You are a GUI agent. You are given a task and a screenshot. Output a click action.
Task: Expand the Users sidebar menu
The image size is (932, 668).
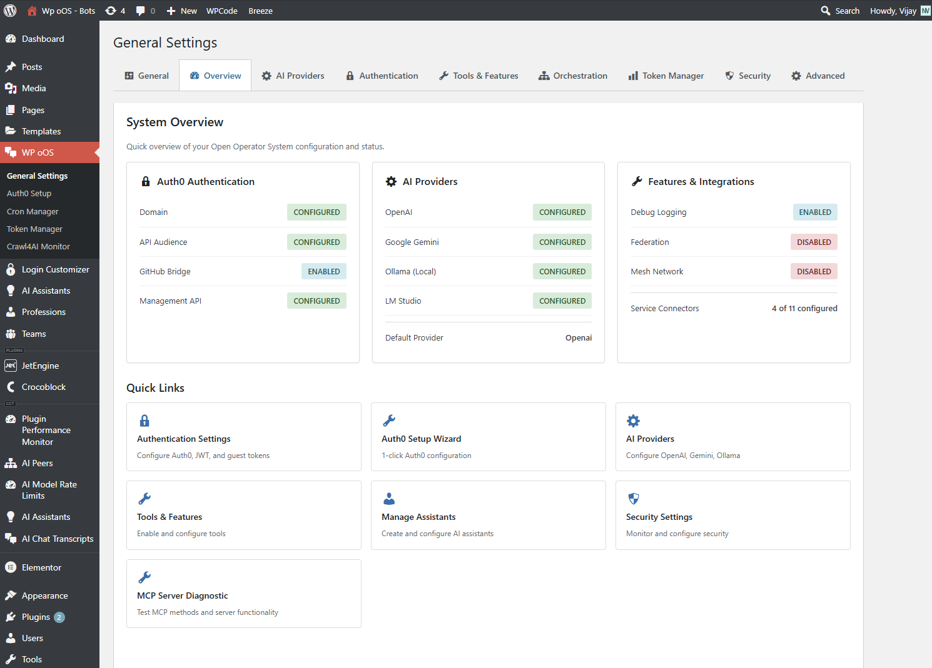click(31, 637)
